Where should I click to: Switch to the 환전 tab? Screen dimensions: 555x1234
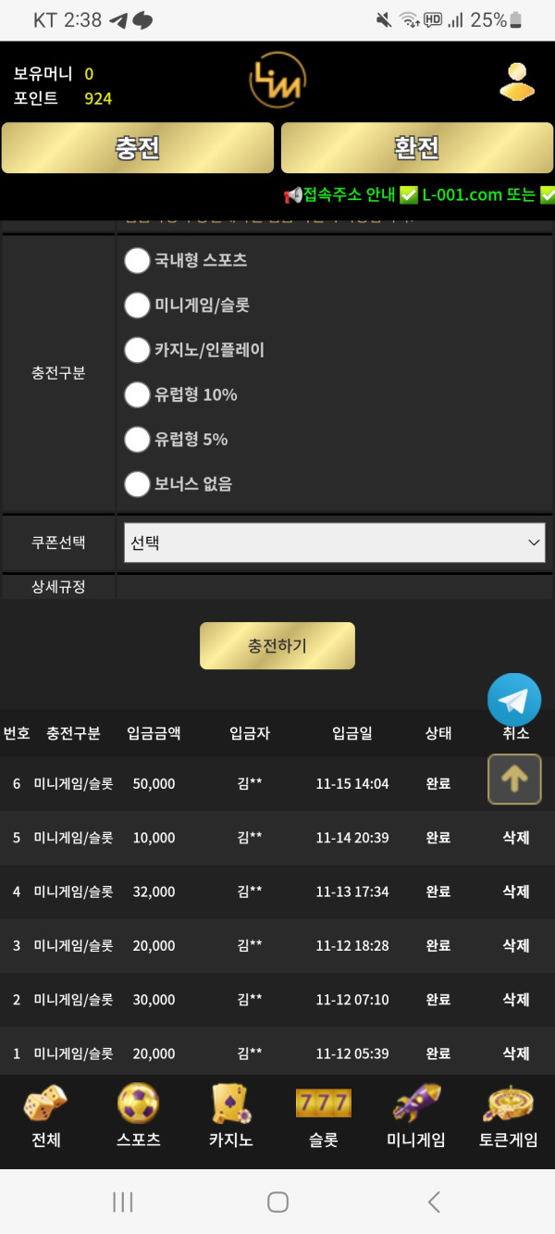[416, 148]
